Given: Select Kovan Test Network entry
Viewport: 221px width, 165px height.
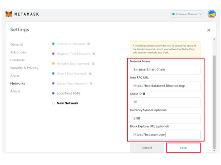Looking at the screenshot, I should coord(72,84).
